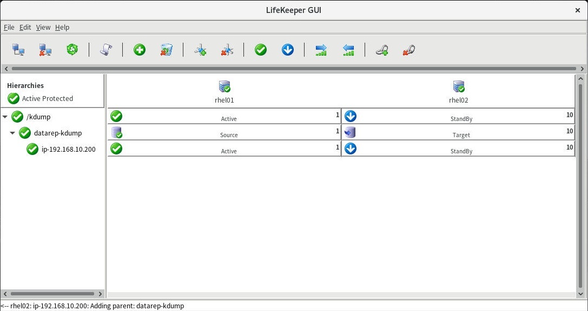Collapse the datarep-kdump tree node
The width and height of the screenshot is (588, 311).
[x=12, y=133]
